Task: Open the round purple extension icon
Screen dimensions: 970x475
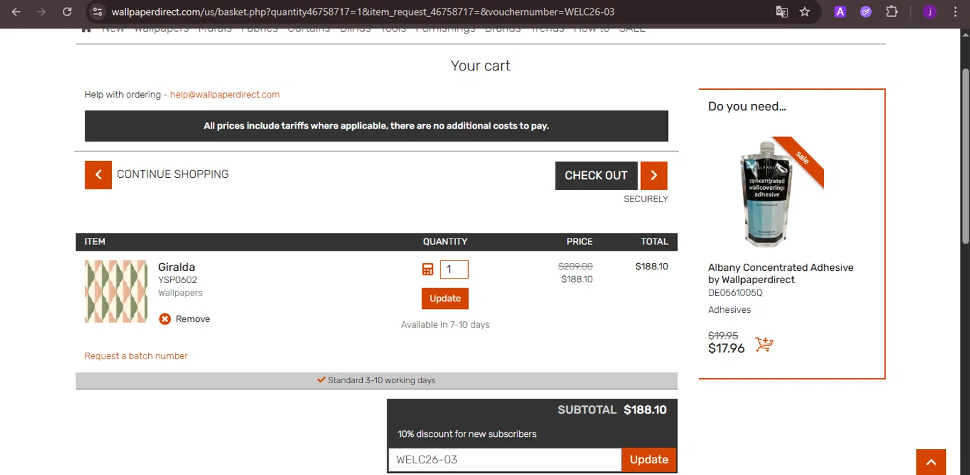Action: tap(866, 12)
